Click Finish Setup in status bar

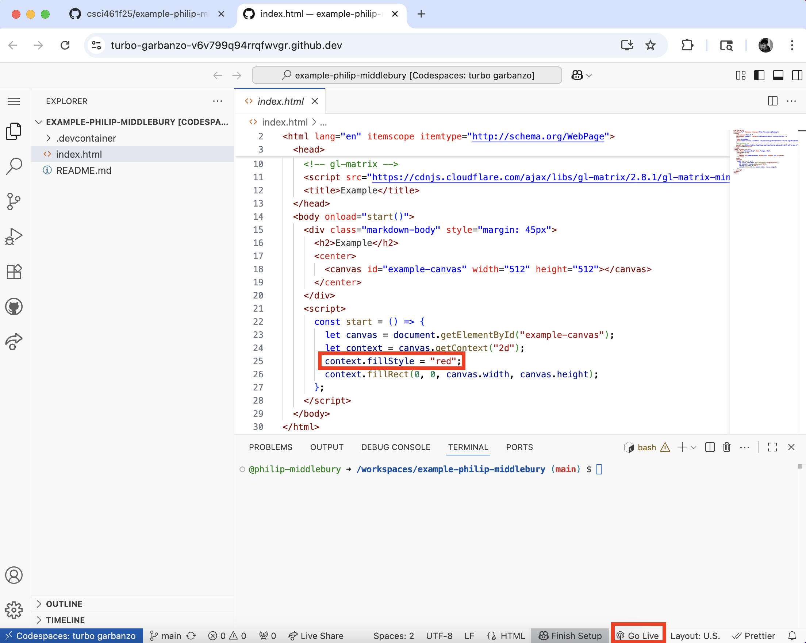tap(570, 636)
